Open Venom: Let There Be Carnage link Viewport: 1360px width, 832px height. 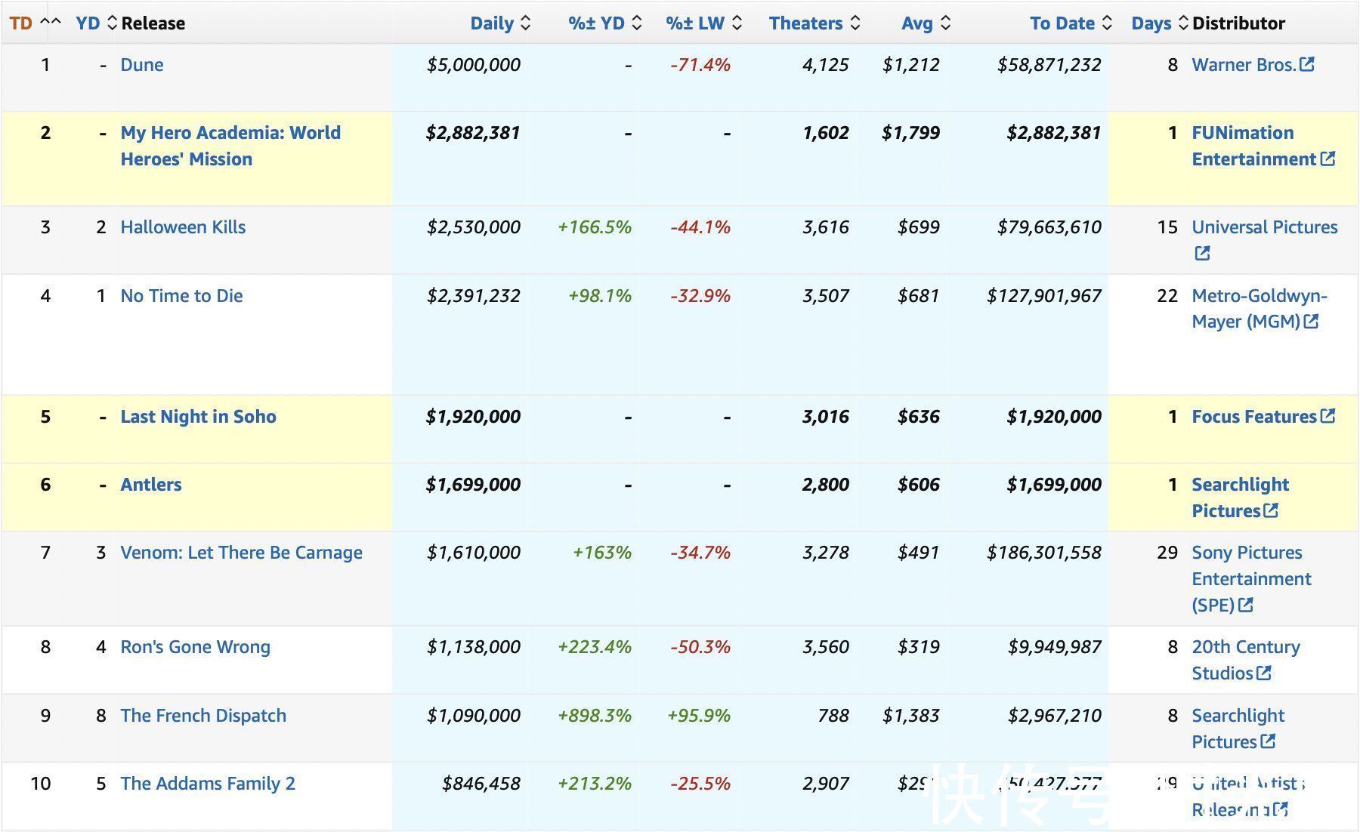pyautogui.click(x=241, y=553)
